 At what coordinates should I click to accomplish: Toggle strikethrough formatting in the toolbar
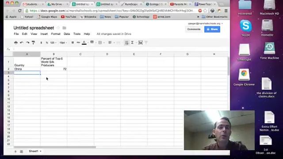point(78,42)
